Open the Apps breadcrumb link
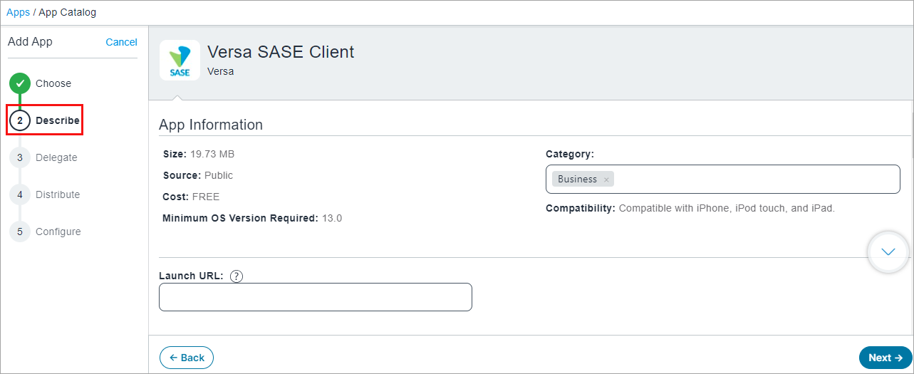This screenshot has width=914, height=374. coord(18,12)
